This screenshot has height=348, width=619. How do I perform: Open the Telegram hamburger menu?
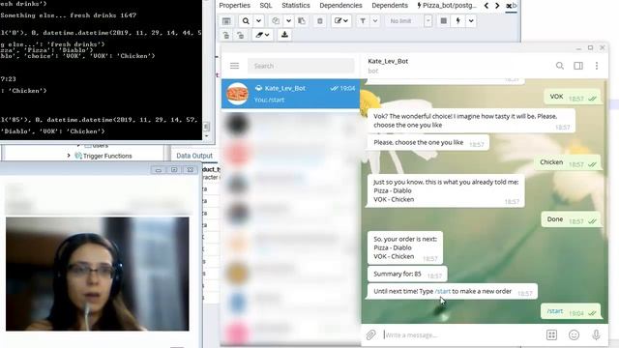click(234, 66)
